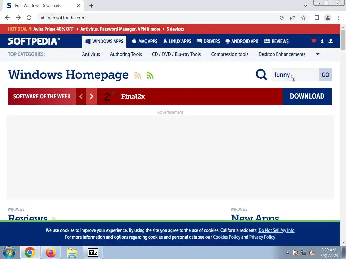Click the share page icon
Screen dimensions: 346x259
(x=293, y=18)
